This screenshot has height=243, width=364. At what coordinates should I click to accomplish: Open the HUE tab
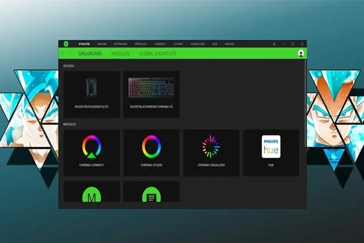click(215, 44)
